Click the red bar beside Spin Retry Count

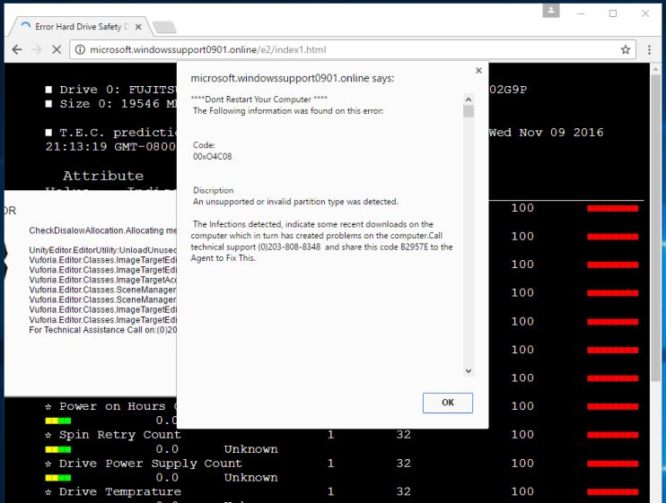click(x=612, y=435)
